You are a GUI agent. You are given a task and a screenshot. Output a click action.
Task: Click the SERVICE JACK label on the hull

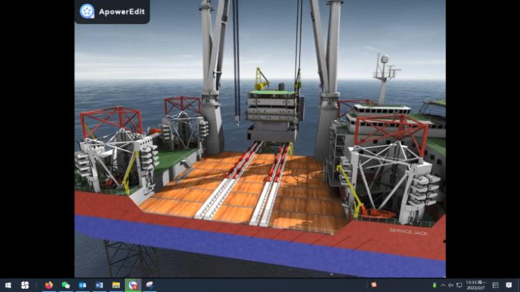(x=408, y=232)
